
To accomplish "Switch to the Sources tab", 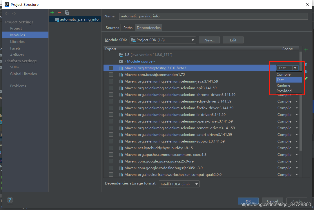I will click(112, 28).
